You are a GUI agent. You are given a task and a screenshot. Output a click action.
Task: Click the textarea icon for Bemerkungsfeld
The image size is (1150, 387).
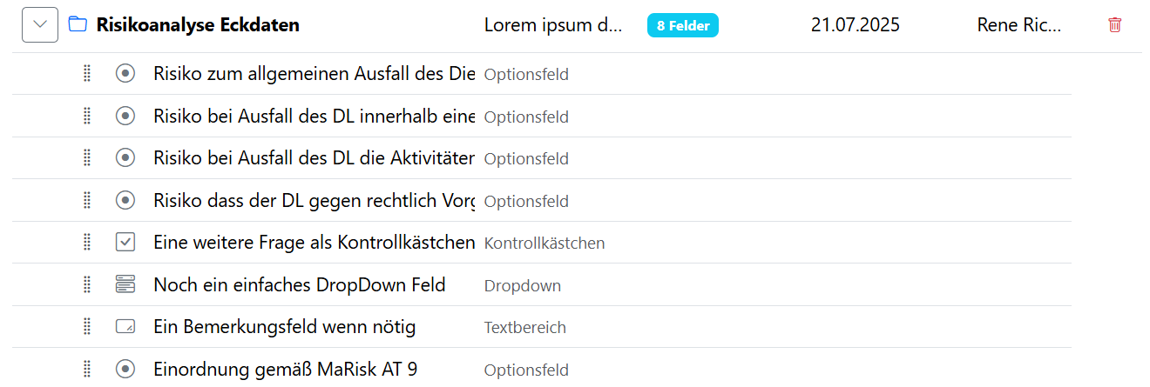(125, 327)
